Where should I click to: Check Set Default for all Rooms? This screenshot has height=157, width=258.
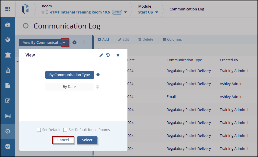point(65,130)
